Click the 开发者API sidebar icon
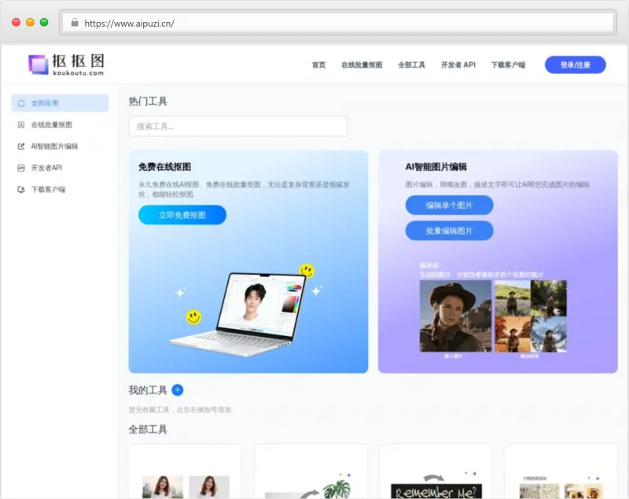 [21, 167]
